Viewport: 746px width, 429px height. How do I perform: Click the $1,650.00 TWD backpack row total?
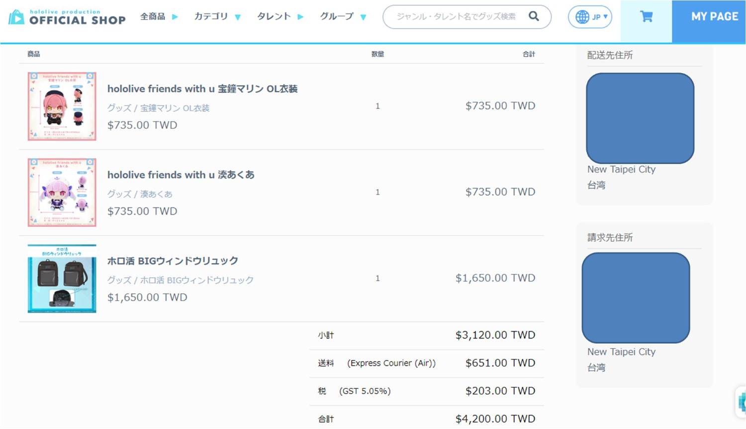495,278
